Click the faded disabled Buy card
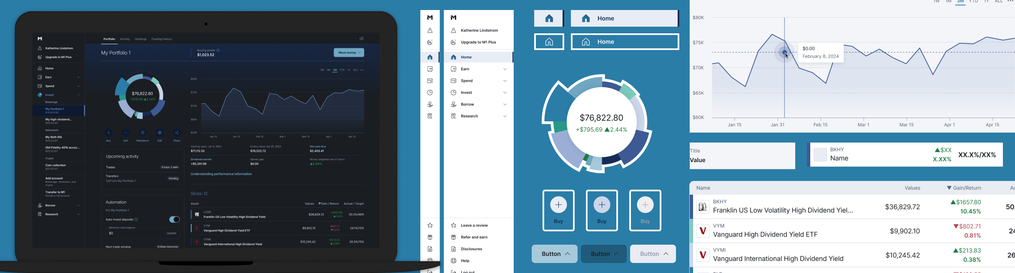1015x273 pixels. 645,210
